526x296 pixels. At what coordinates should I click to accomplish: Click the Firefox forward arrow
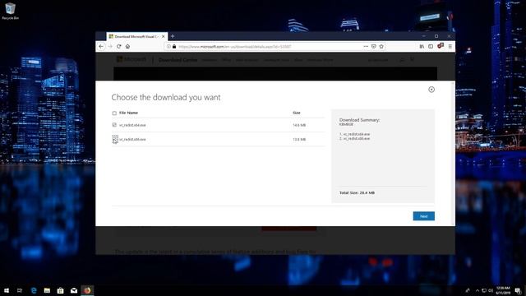click(110, 46)
